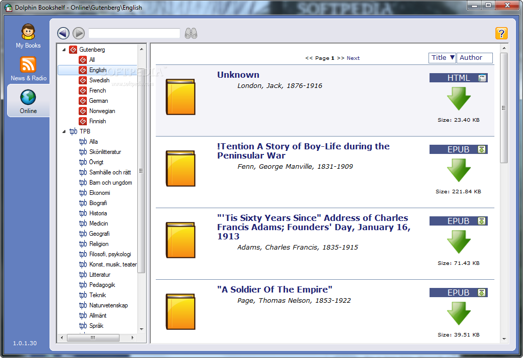Select German under Gutenberg
The height and width of the screenshot is (358, 523).
[99, 101]
